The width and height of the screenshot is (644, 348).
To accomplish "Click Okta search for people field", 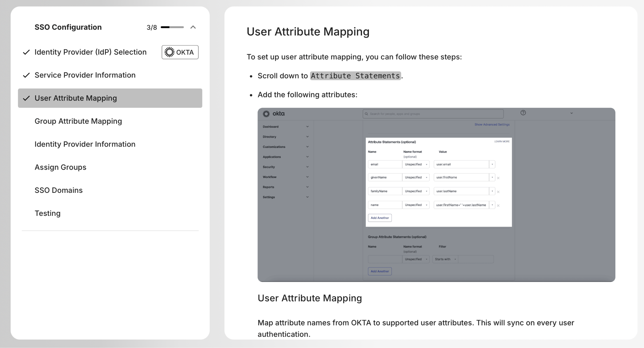I will pos(433,114).
